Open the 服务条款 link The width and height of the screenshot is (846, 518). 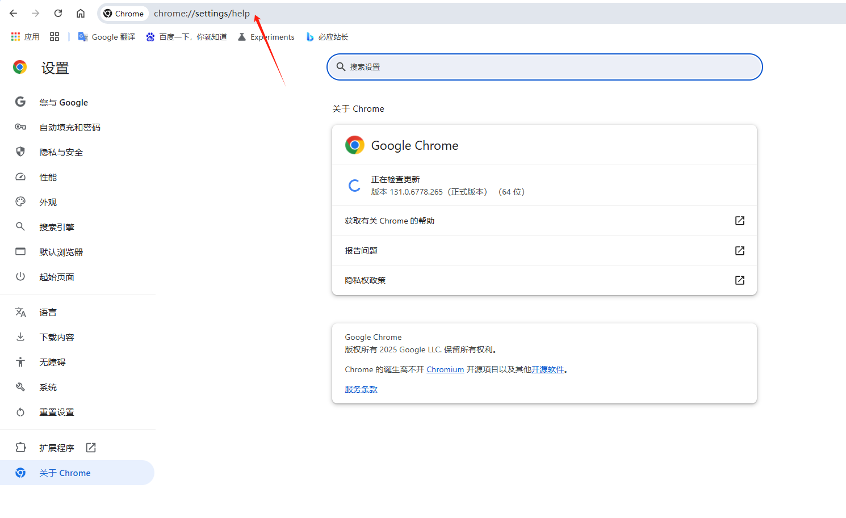pos(361,389)
